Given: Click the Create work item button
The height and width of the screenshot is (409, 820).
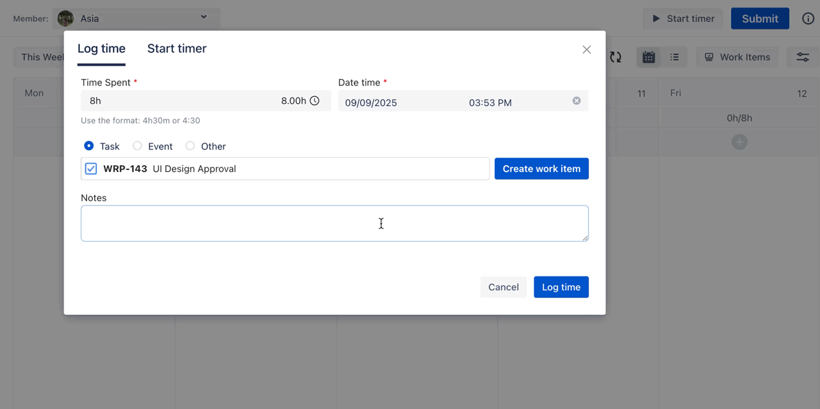Looking at the screenshot, I should [541, 169].
